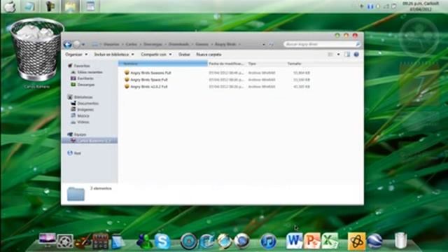This screenshot has height=252, width=448.
Task: Select the highlighted drive under Equipo
Action: coord(90,141)
